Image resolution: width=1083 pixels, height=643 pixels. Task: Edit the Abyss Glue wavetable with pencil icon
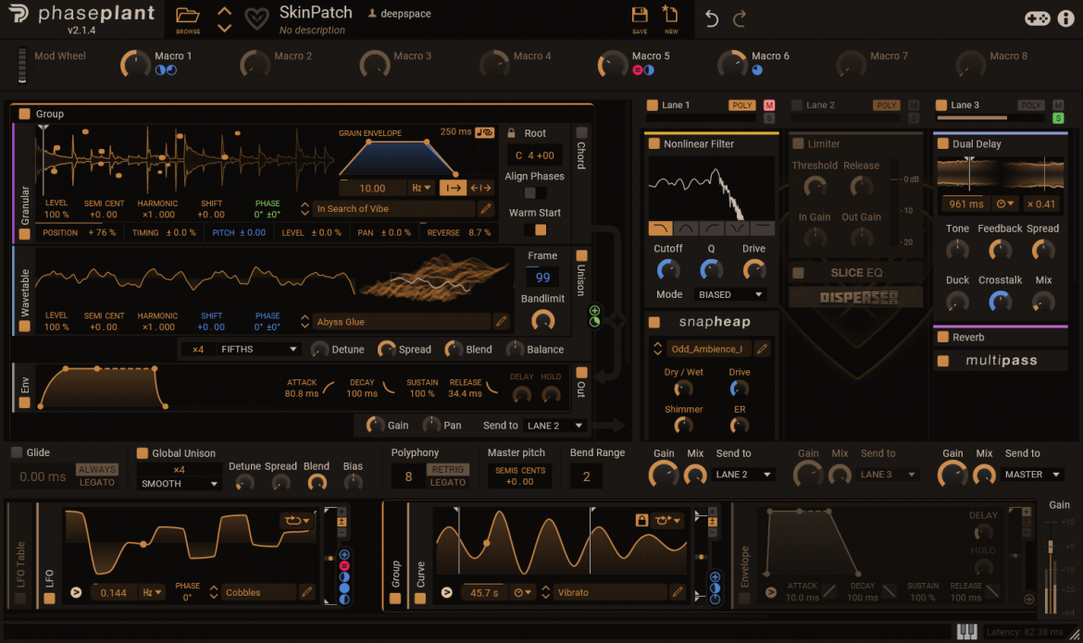[501, 322]
